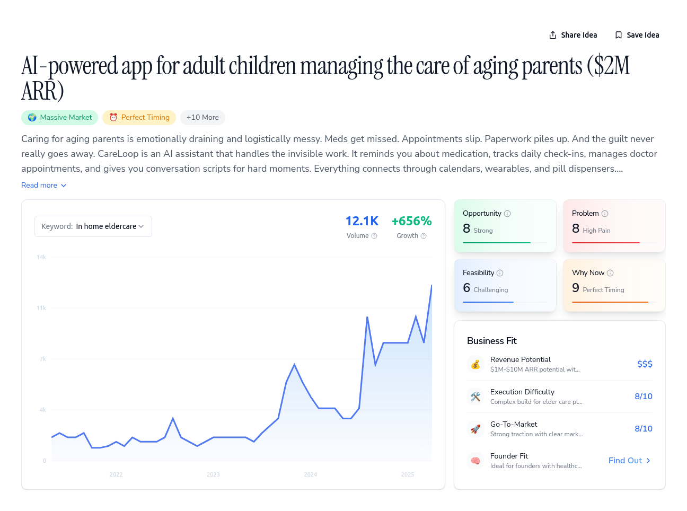
Task: Click the help icon next to Growth
Action: 424,236
